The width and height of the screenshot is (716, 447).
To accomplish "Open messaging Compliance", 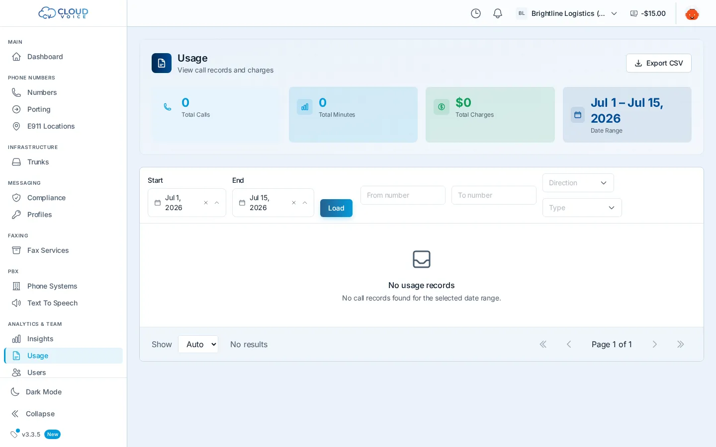I will pos(63,198).
